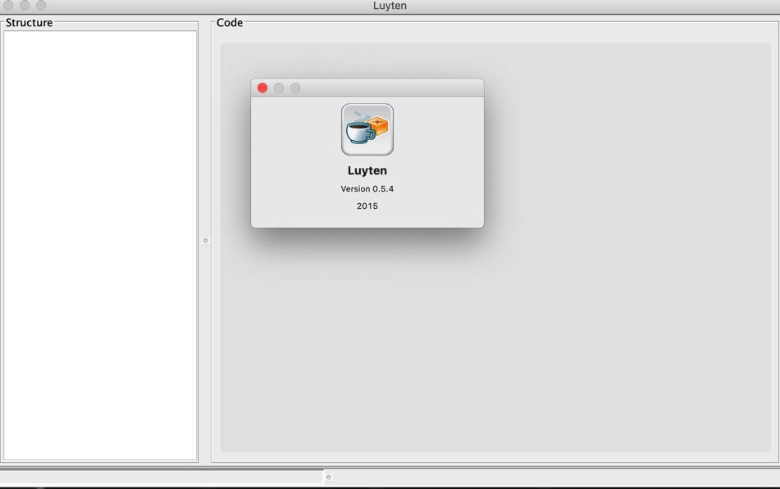This screenshot has width=780, height=489.
Task: Click the bottom status bar divider handle
Action: click(x=328, y=477)
